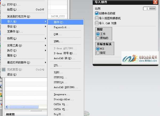Image resolution: width=160 pixels, height=116 pixels.
Task: Select CGM import option
Action: pyautogui.click(x=66, y=34)
